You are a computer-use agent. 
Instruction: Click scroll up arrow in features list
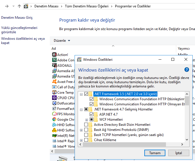187,94
